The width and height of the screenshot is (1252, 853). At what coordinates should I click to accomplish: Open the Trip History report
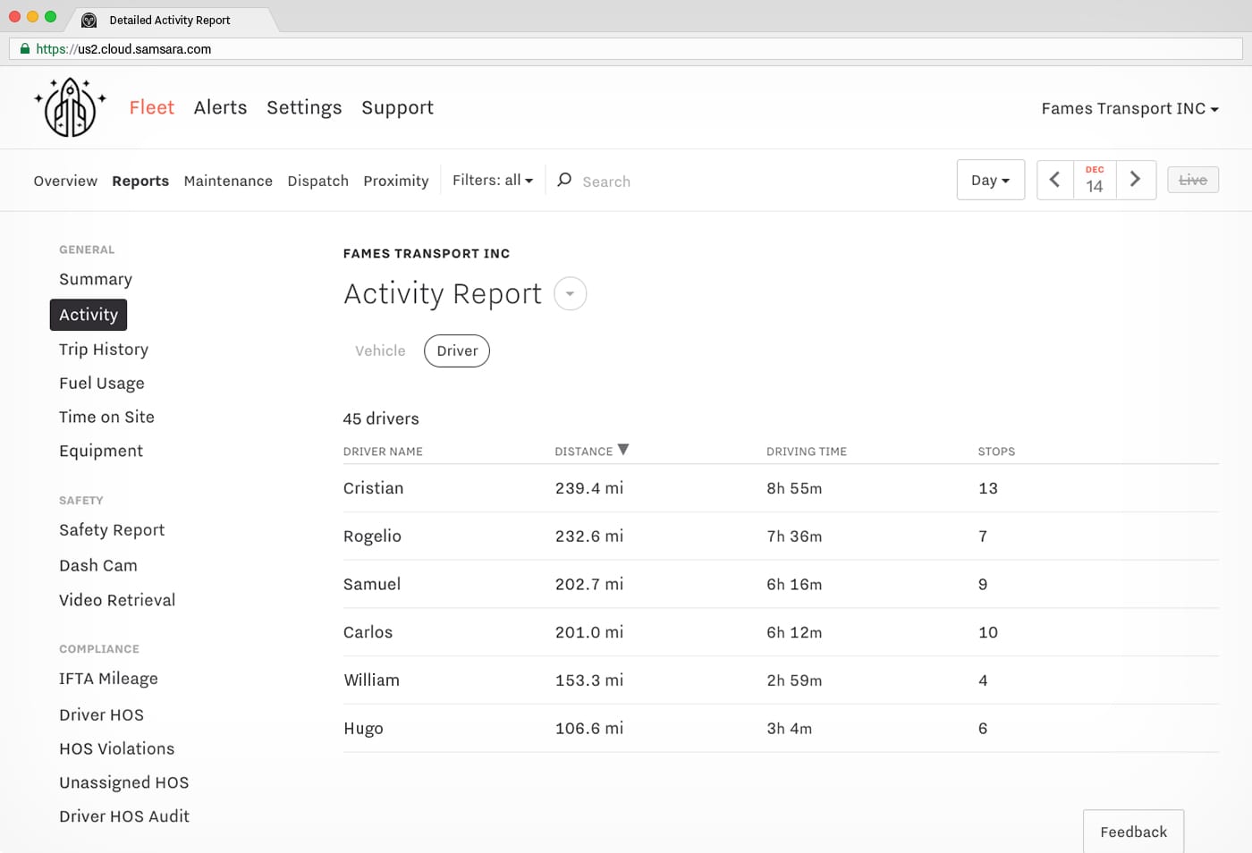(x=104, y=350)
